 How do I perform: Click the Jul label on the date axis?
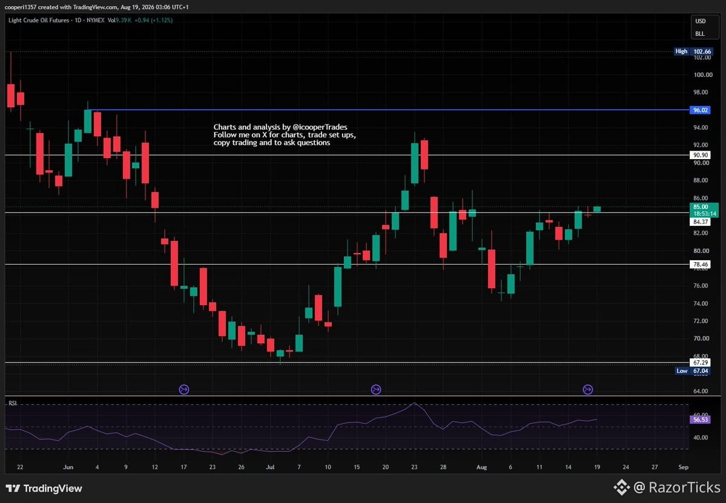tap(270, 467)
